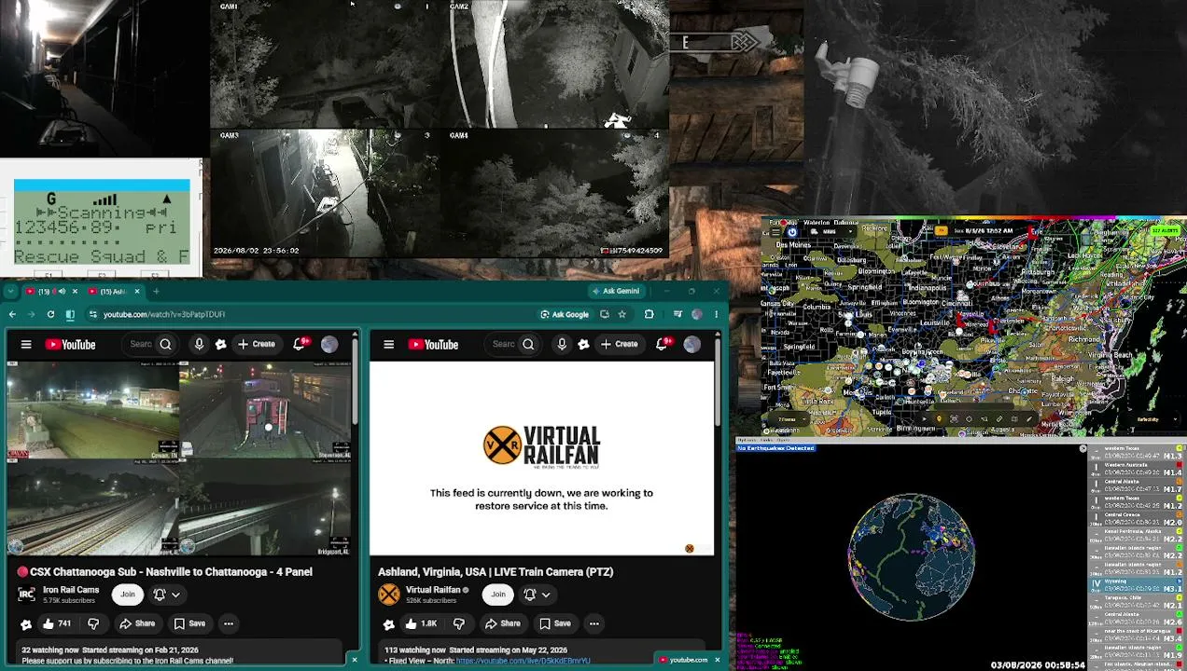Image resolution: width=1187 pixels, height=671 pixels.
Task: Share the CSX Chattanooga Sub video
Action: tap(138, 623)
